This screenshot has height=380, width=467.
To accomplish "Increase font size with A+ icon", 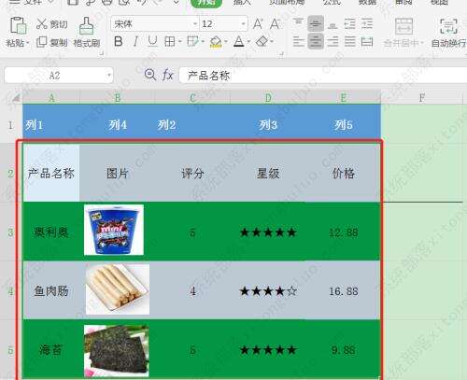I will [258, 24].
